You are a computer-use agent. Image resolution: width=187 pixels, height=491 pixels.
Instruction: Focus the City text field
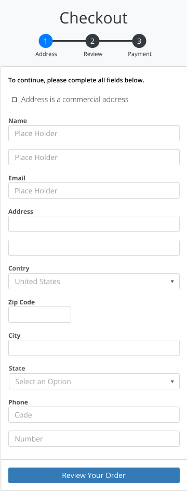point(94,348)
